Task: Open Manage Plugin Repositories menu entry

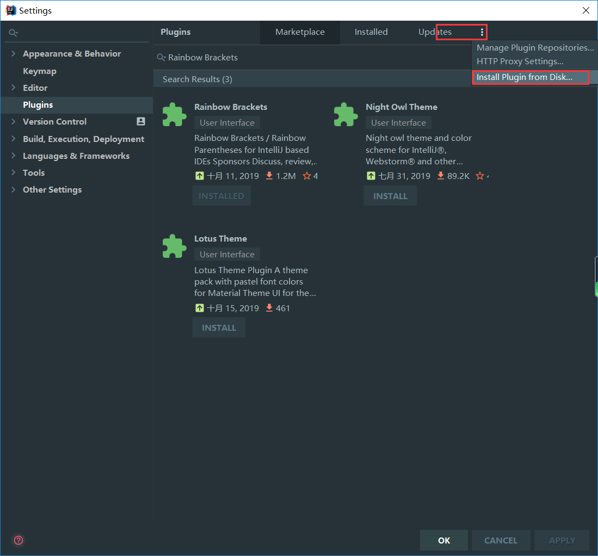Action: [x=535, y=48]
